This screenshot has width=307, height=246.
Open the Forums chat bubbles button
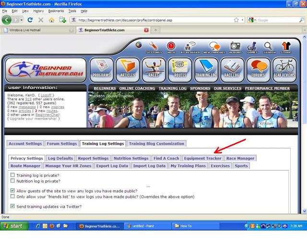tap(258, 70)
